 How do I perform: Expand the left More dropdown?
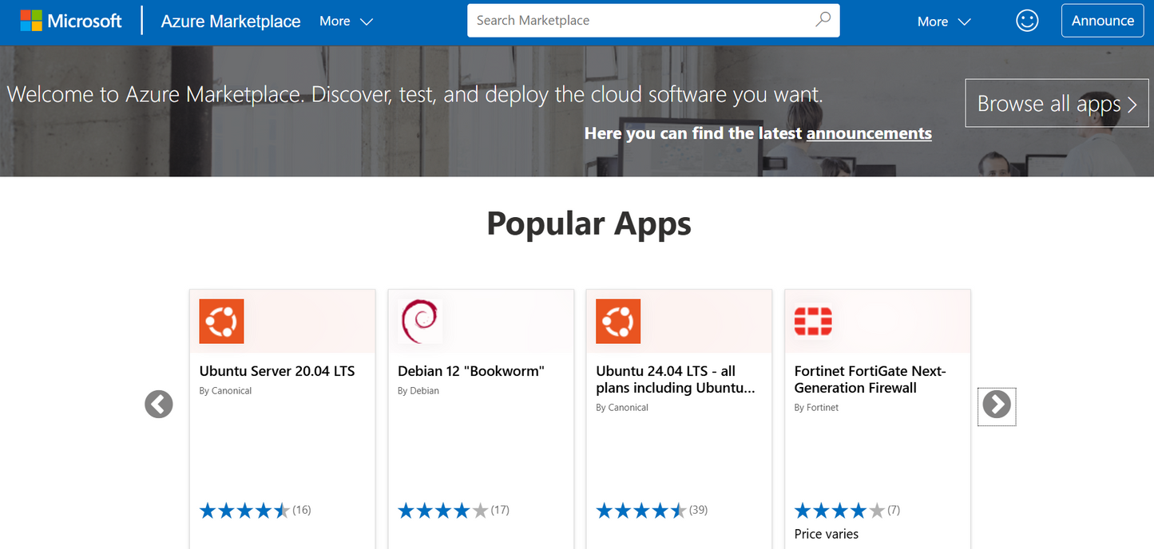coord(346,22)
